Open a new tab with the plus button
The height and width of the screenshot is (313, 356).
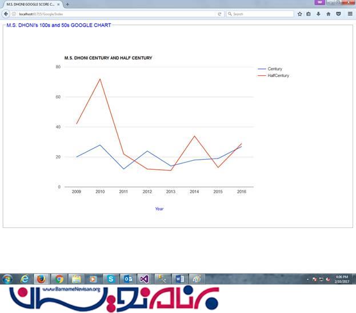67,5
